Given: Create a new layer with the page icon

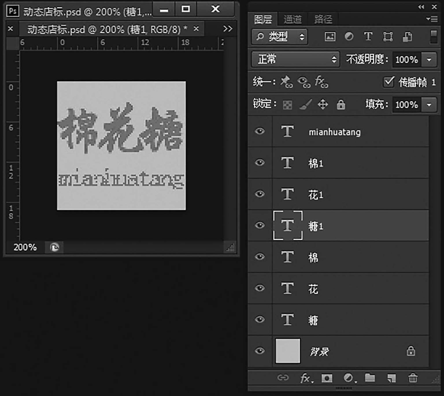Looking at the screenshot, I should tap(391, 378).
